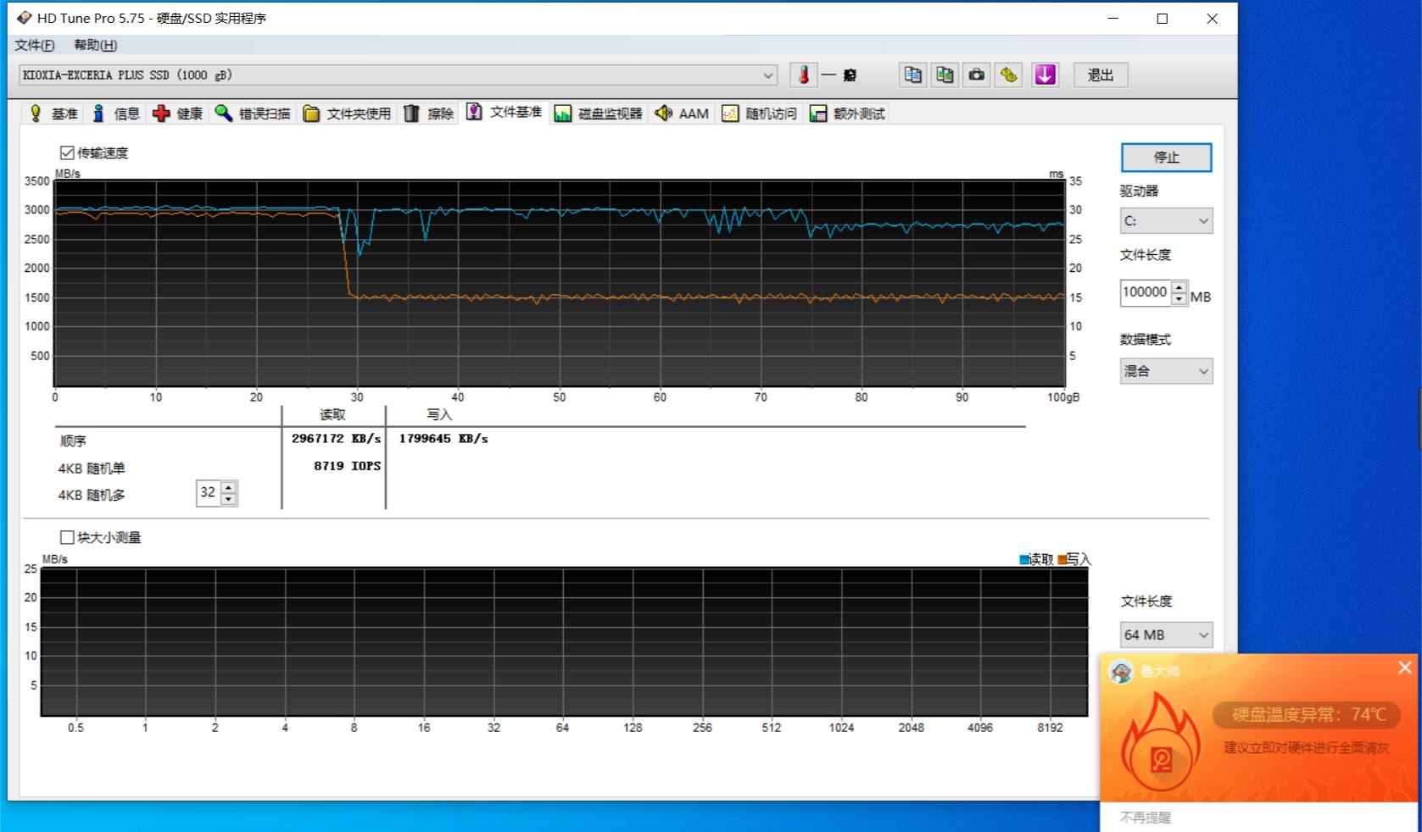Open the 磁盘监视器 disk monitor tab
The height and width of the screenshot is (832, 1422).
coord(599,114)
